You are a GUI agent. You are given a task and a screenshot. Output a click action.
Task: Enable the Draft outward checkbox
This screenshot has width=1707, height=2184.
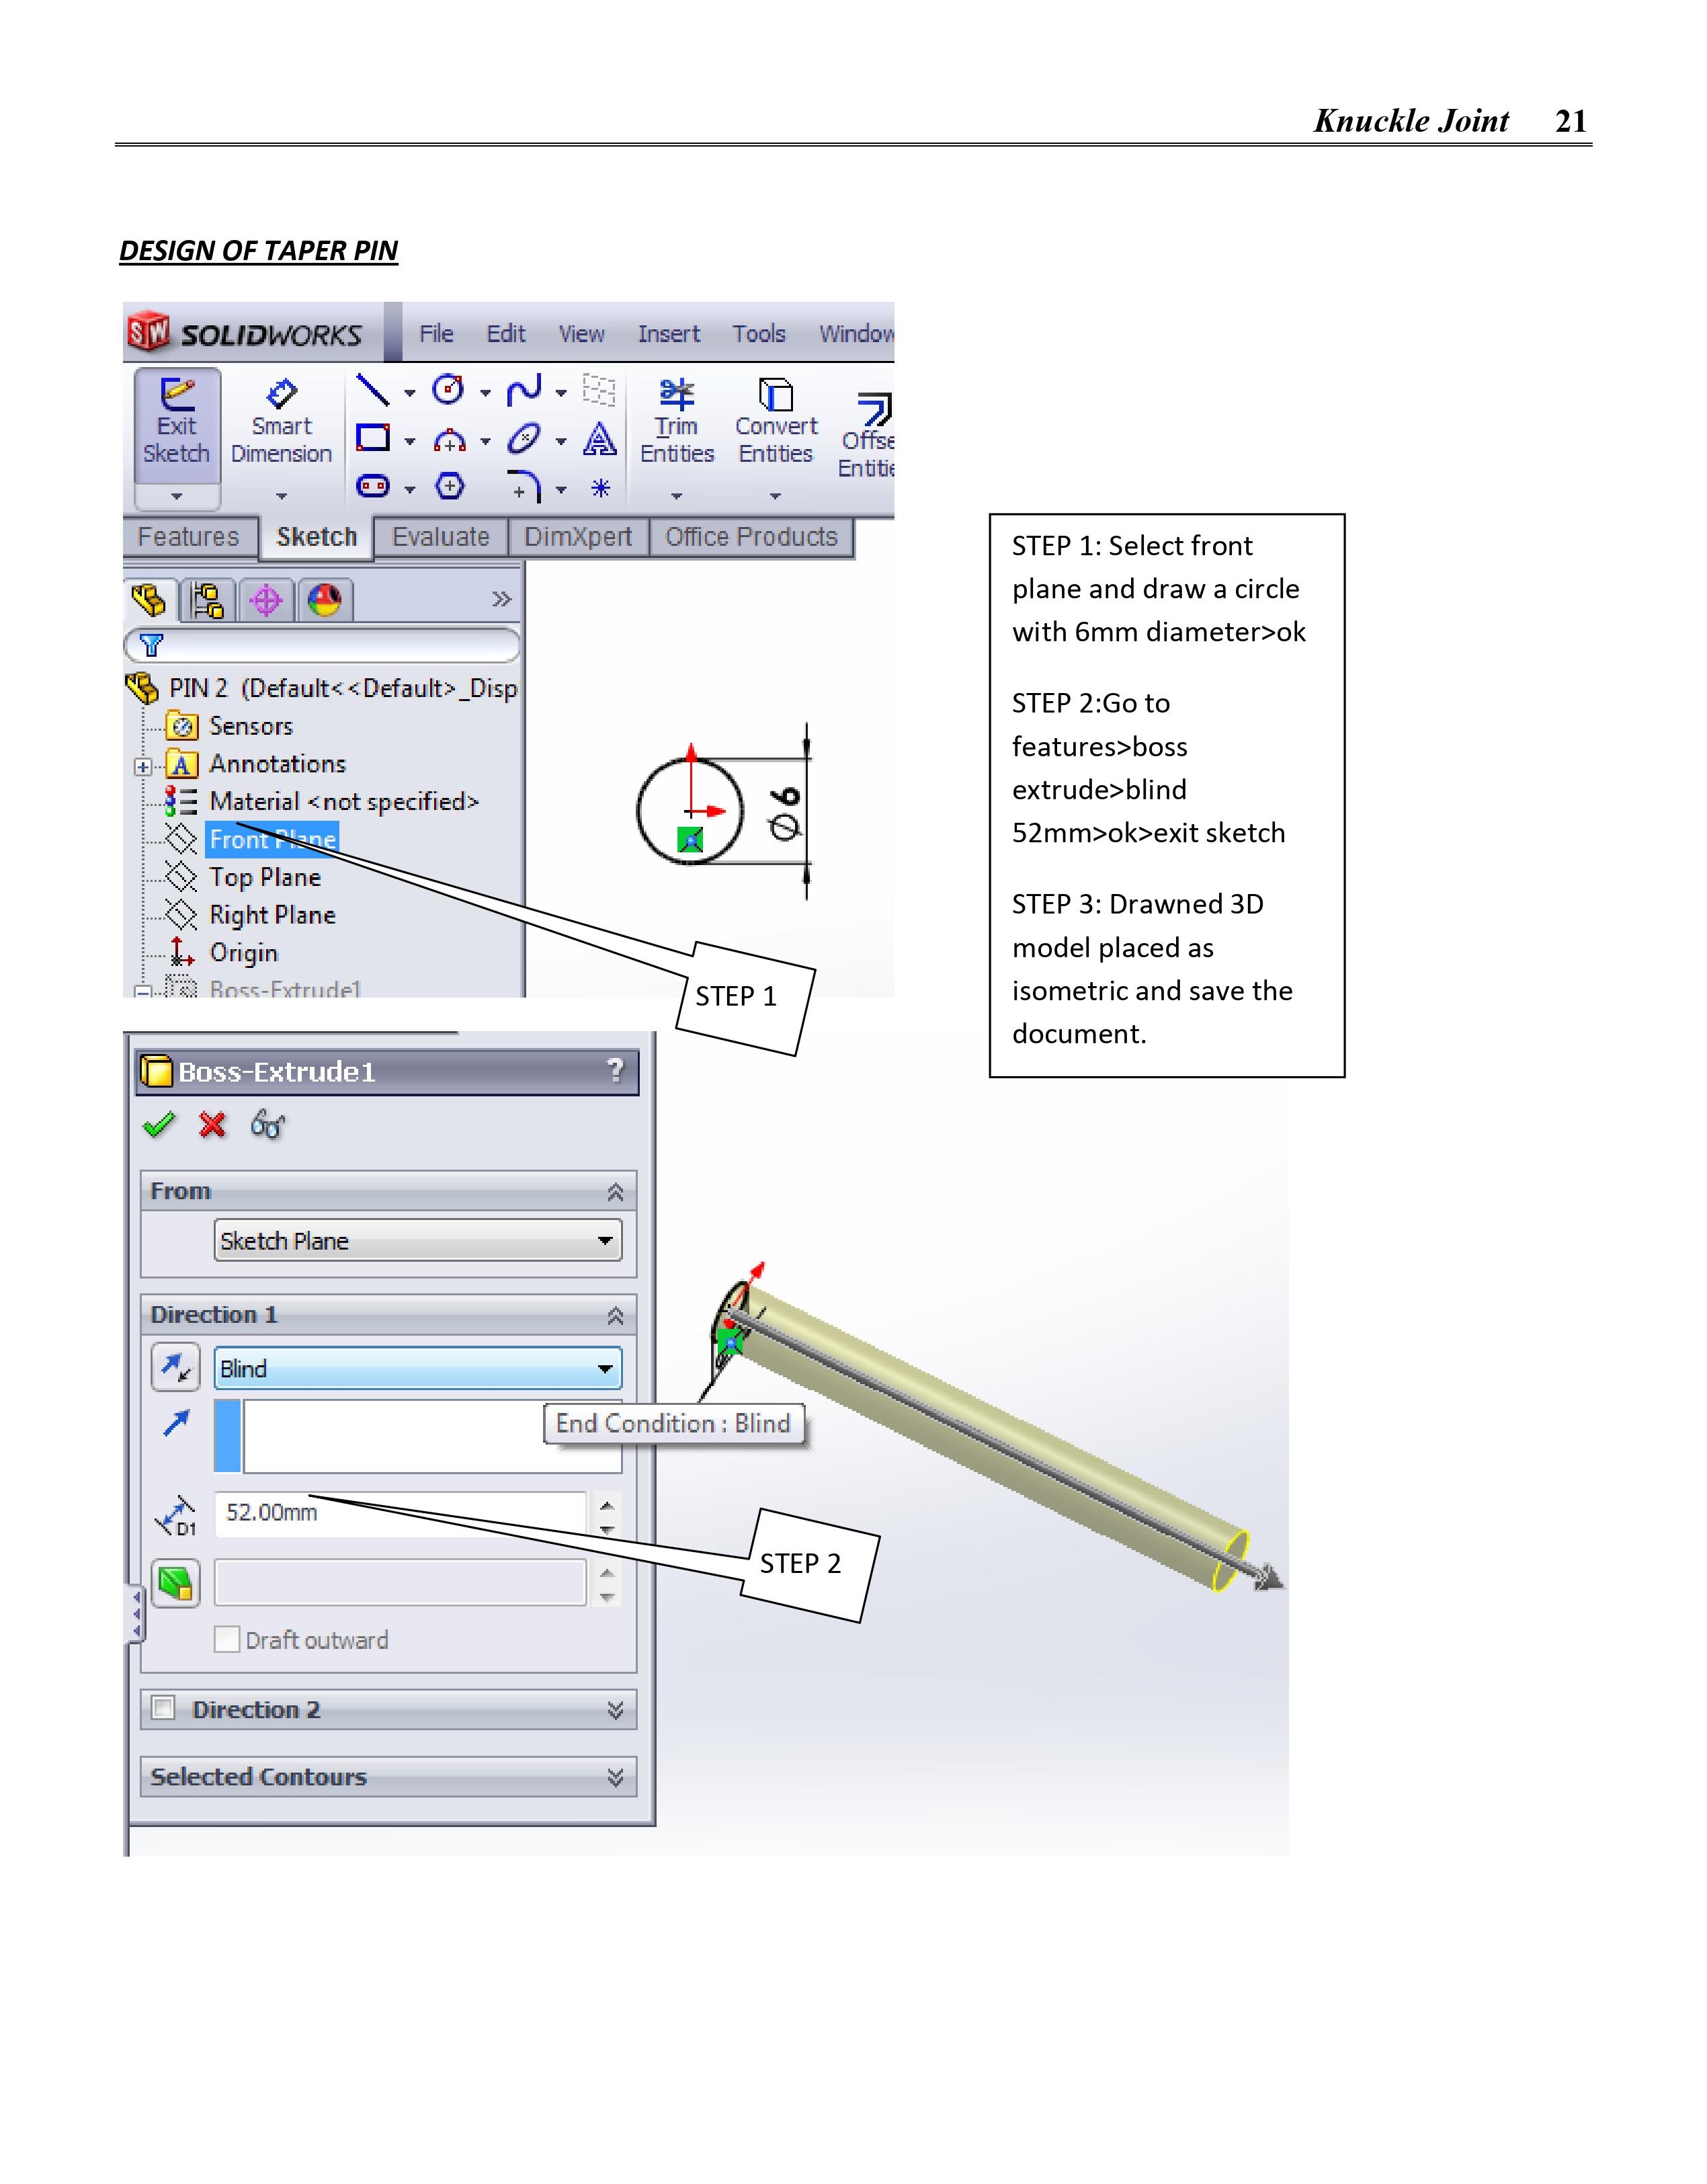click(227, 1640)
